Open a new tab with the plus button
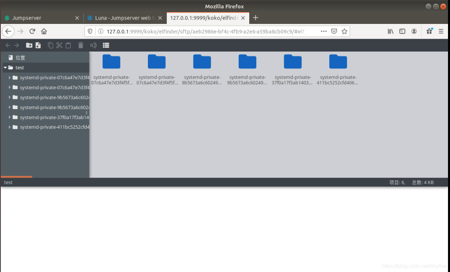The height and width of the screenshot is (272, 450). [256, 18]
